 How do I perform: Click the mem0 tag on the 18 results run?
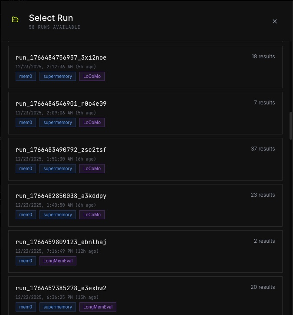coord(26,76)
